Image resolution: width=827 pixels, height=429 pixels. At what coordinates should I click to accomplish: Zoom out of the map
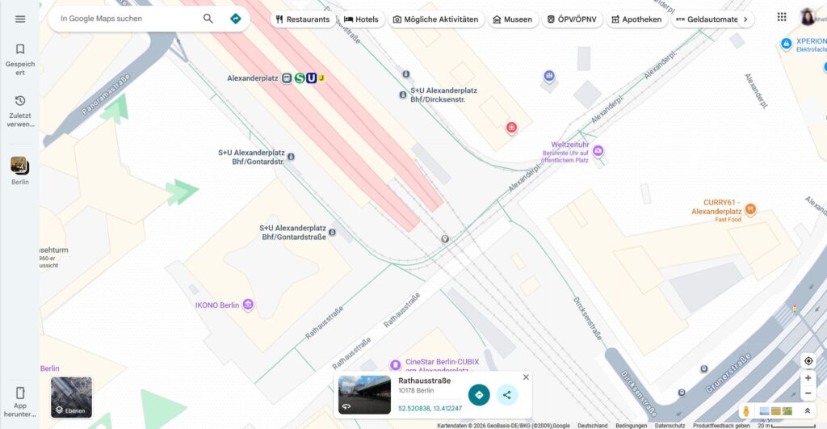coord(808,393)
